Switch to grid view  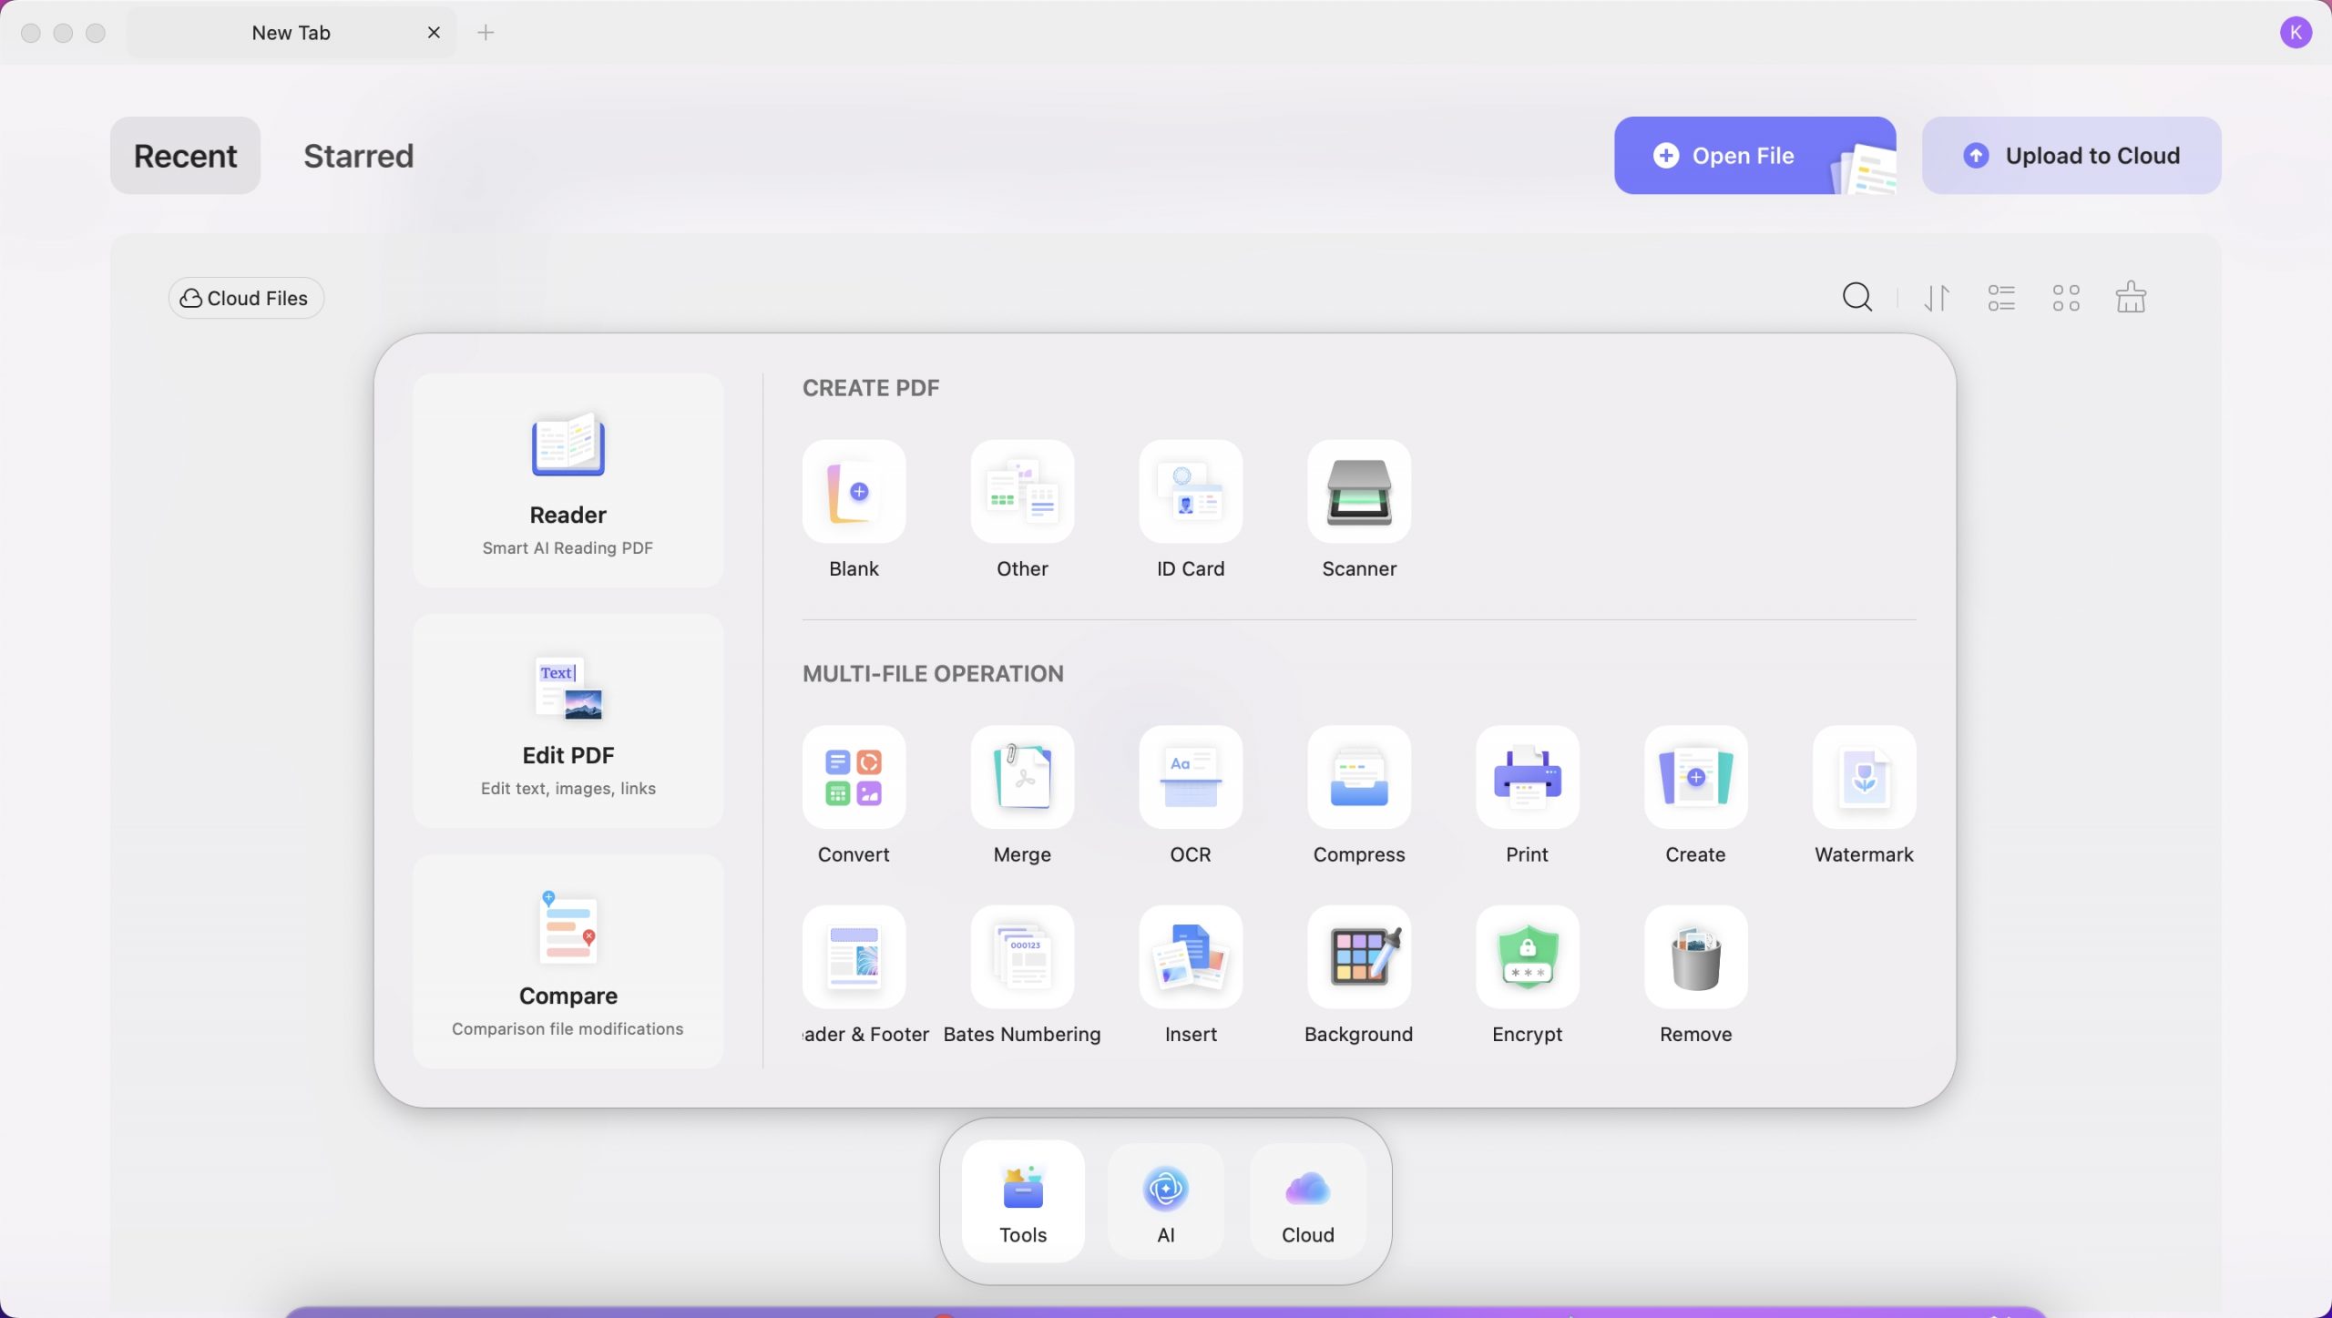coord(2066,297)
